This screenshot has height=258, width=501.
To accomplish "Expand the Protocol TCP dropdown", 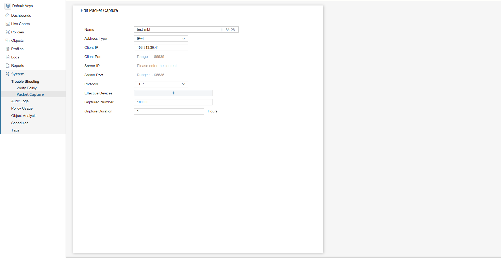I will point(161,84).
